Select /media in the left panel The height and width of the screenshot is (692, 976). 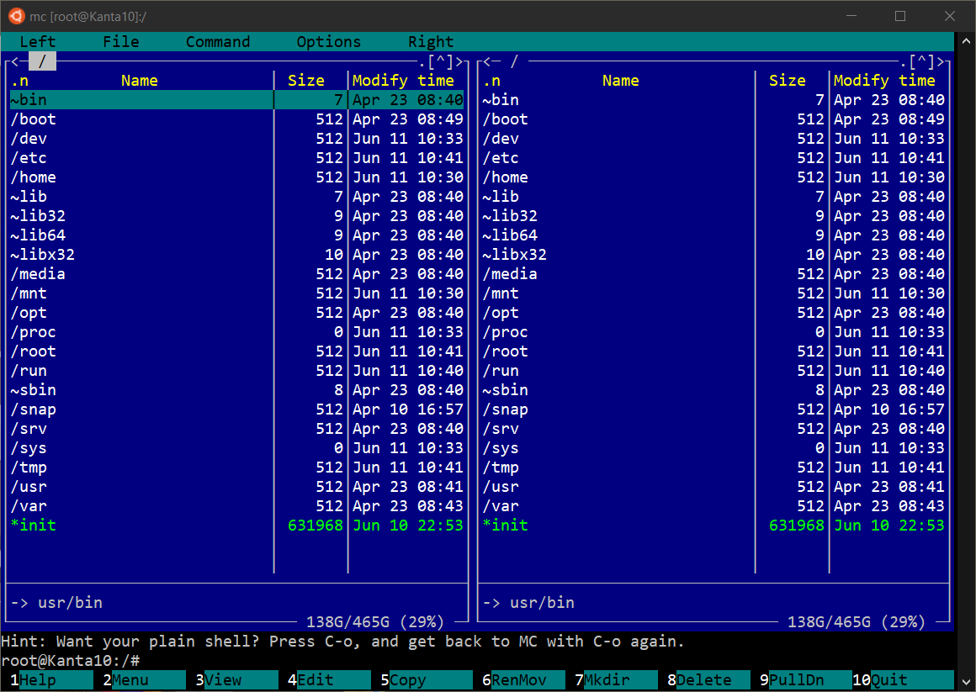pyautogui.click(x=236, y=274)
